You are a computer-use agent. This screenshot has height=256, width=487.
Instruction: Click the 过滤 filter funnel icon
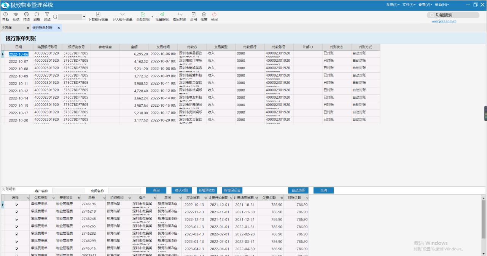[x=47, y=14]
